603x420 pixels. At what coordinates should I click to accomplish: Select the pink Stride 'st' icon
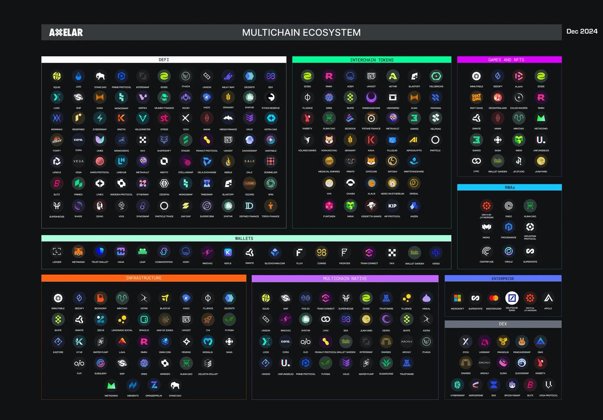(164, 119)
